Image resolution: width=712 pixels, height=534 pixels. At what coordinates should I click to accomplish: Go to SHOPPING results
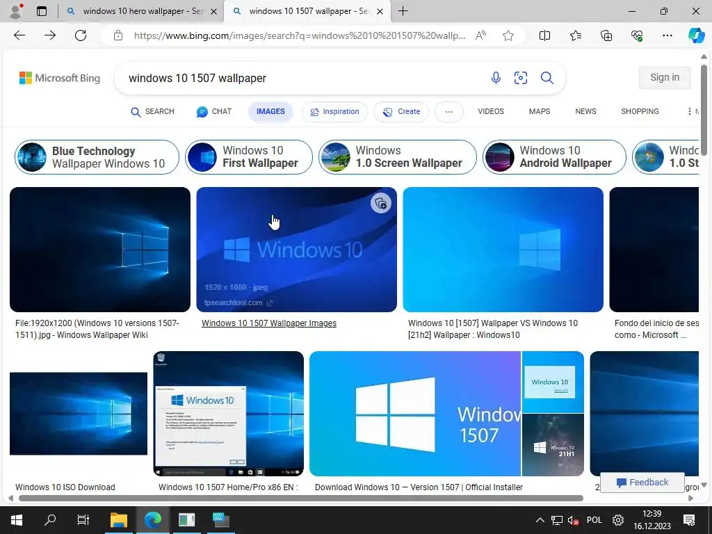click(640, 111)
